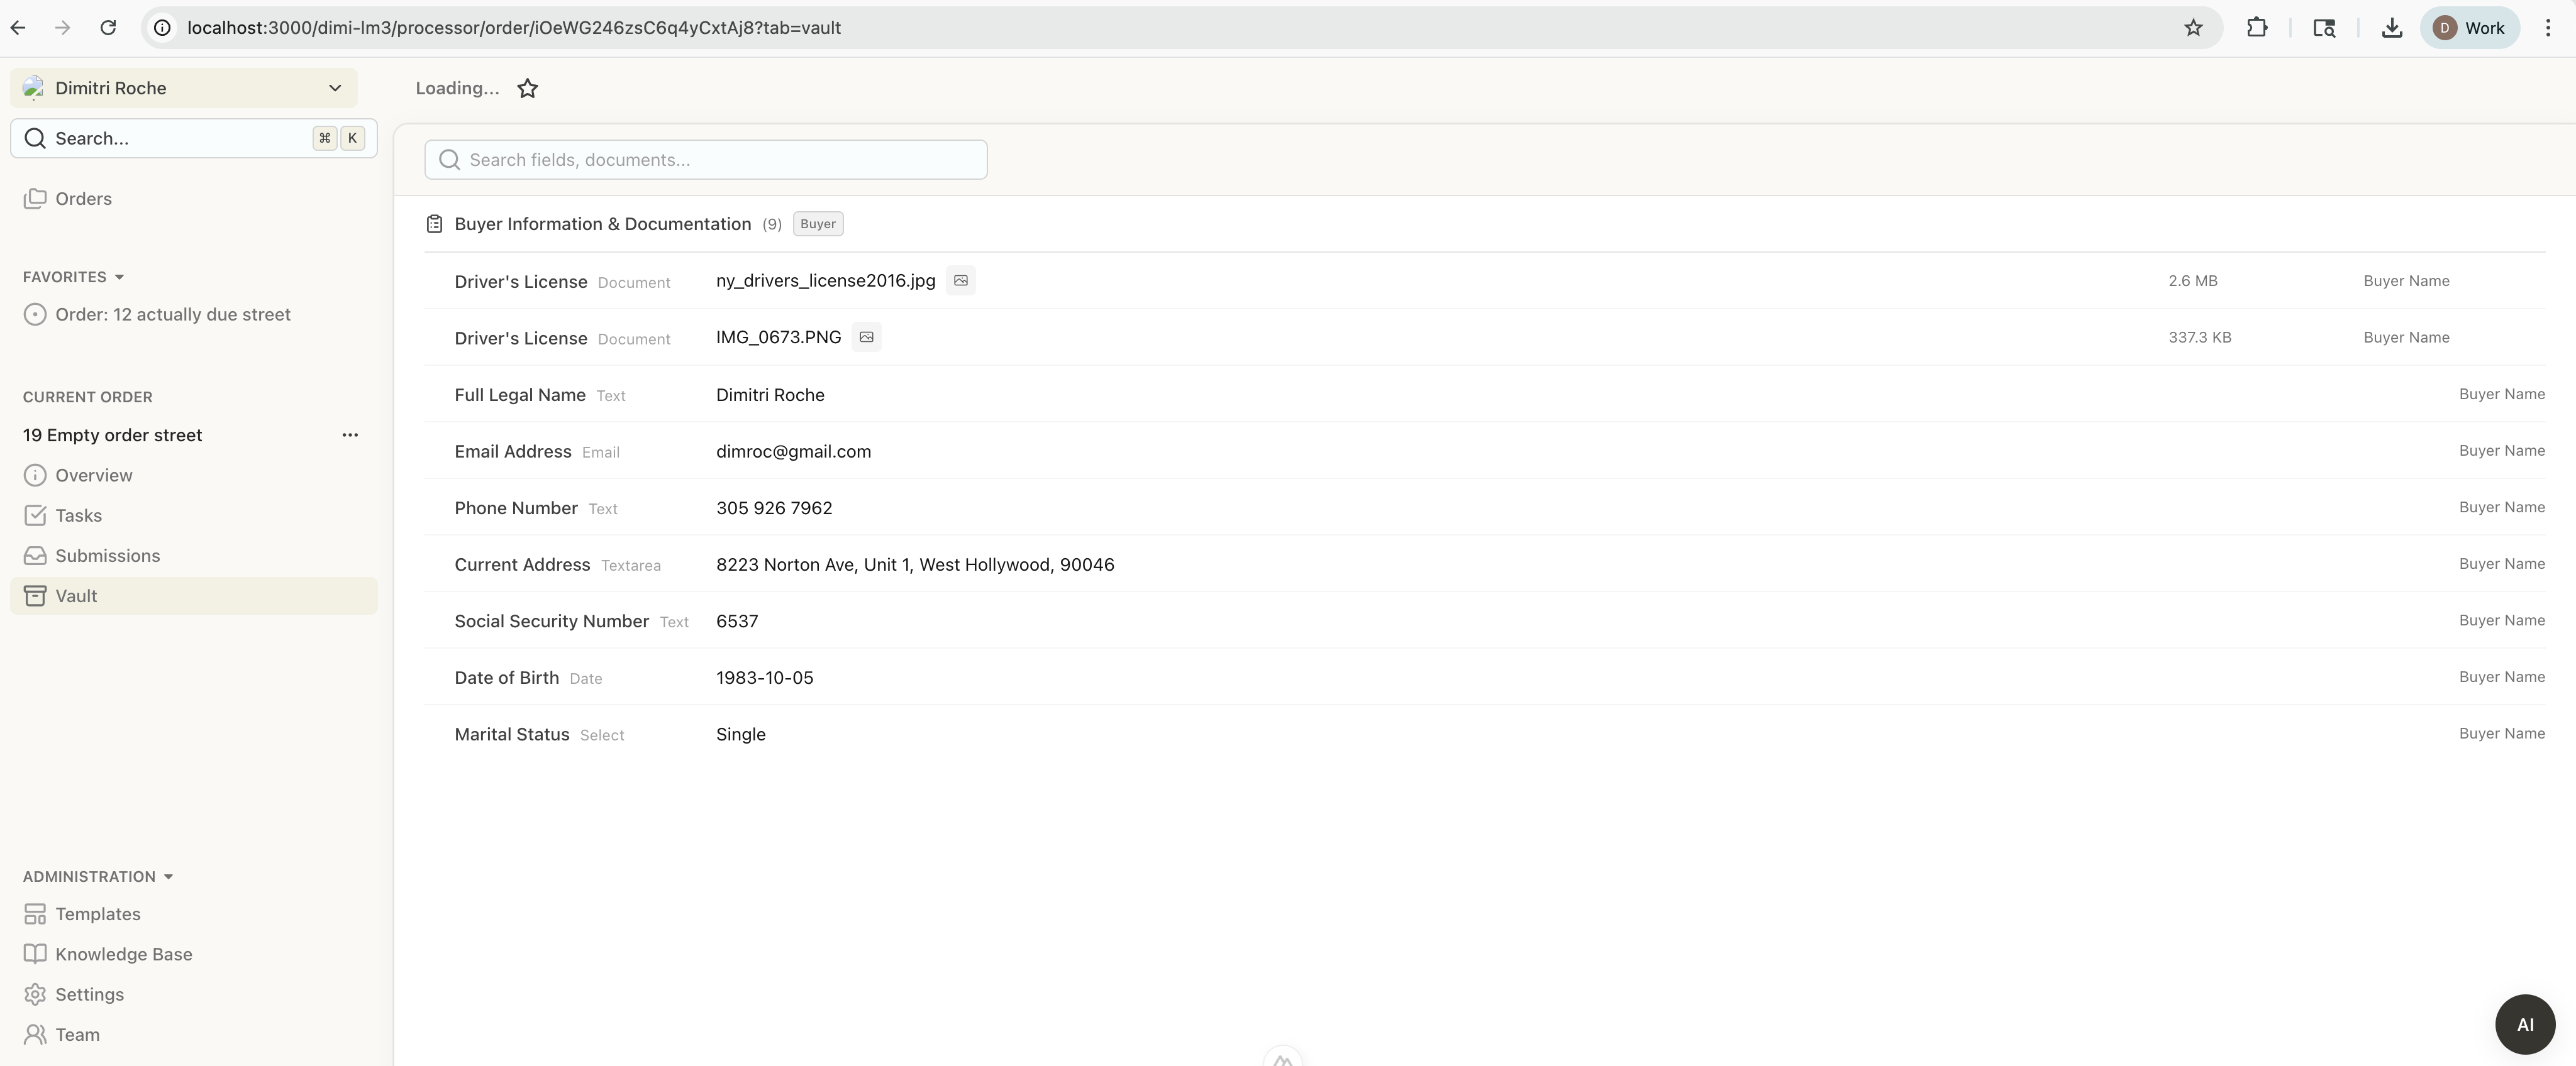Go to Submissions in sidebar
The width and height of the screenshot is (2576, 1066).
click(x=107, y=556)
